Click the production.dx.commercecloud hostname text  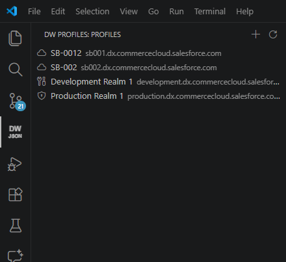pos(203,96)
